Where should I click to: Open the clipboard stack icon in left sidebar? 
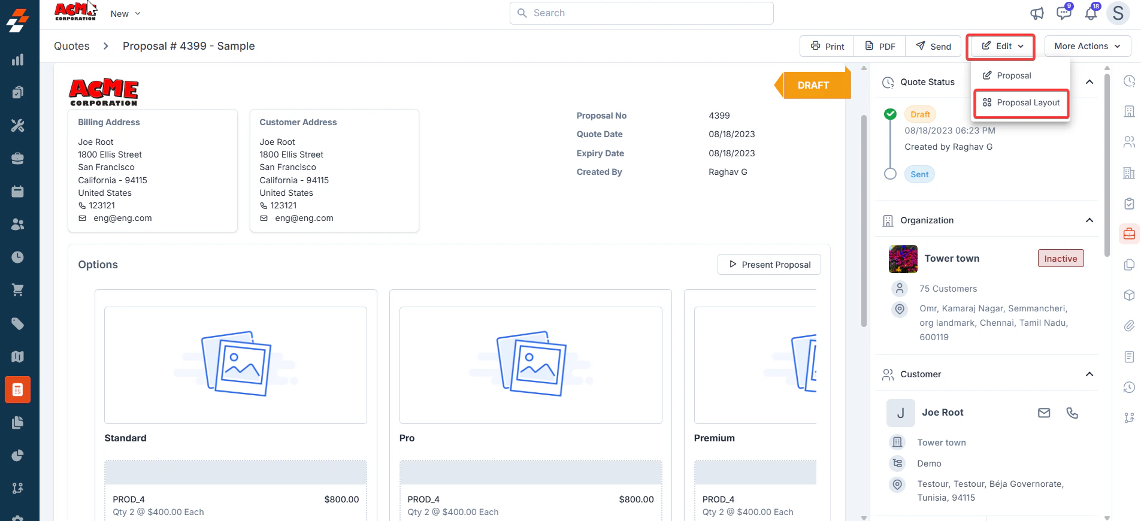18,92
